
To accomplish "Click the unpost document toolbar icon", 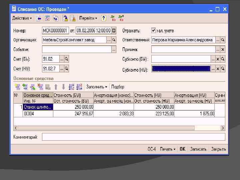I will click(x=73, y=18).
